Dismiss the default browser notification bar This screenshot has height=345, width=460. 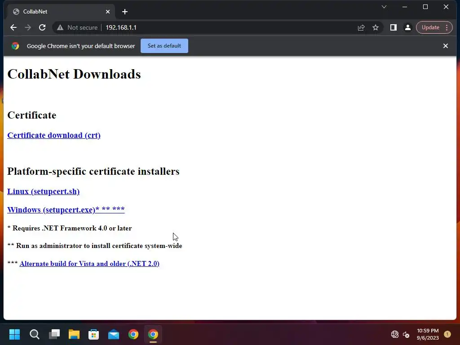(x=445, y=46)
